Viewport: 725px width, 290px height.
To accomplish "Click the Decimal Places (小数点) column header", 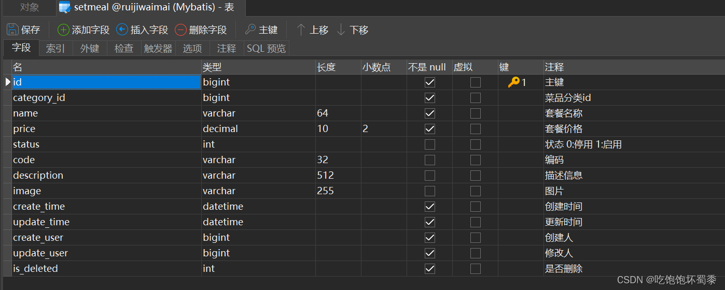I will (384, 67).
